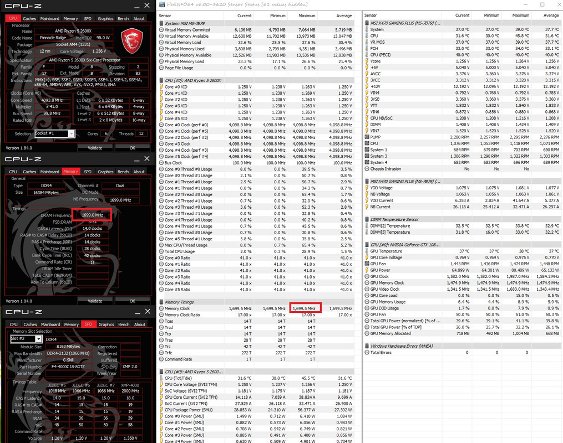The image size is (563, 443).
Task: Switch to CPU tab in CPU-Z SPD window
Action: point(14,324)
